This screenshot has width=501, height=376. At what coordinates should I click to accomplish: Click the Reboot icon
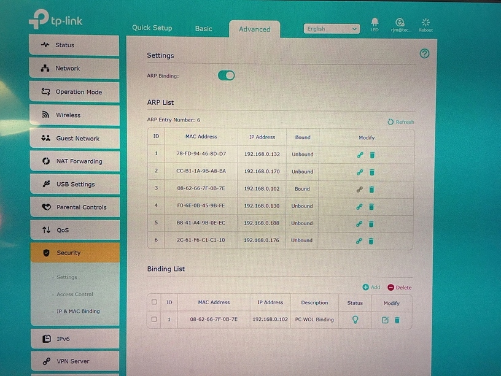click(425, 25)
